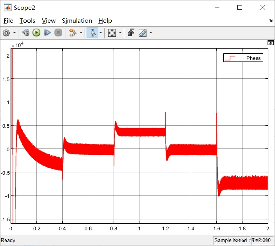Open the Tools menu

(27, 21)
